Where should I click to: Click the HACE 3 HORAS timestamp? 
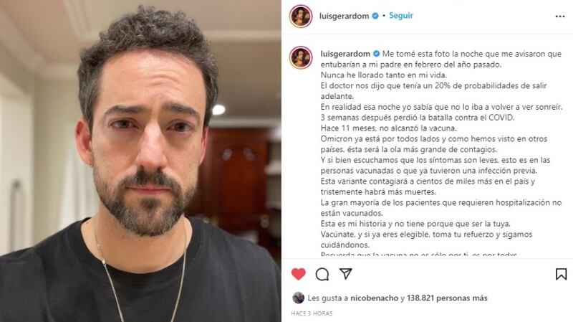pos(312,313)
